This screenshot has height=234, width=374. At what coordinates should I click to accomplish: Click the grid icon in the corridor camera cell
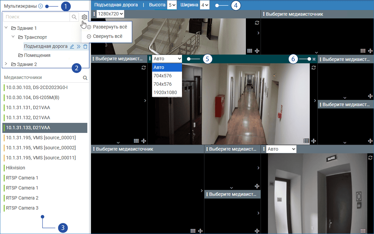pyautogui.click(x=306, y=141)
